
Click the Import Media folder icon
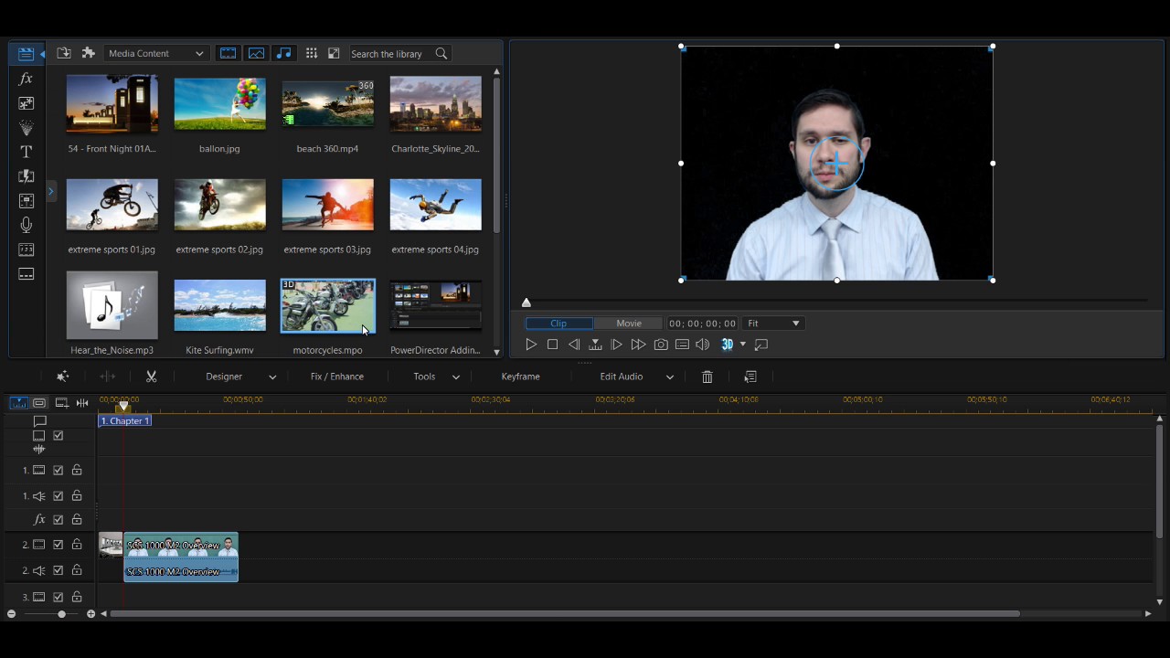click(64, 53)
